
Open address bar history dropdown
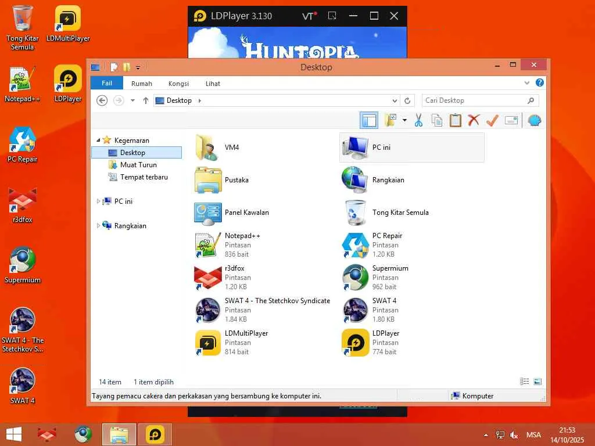pyautogui.click(x=395, y=101)
